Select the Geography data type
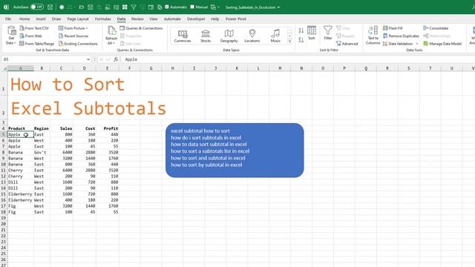The width and height of the screenshot is (475, 267). [x=229, y=36]
